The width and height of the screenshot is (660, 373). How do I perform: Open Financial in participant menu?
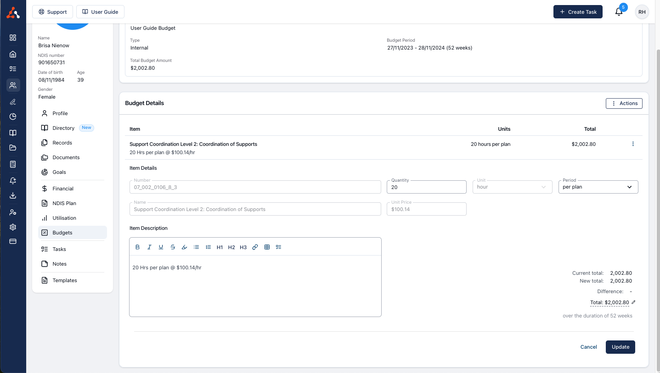[x=73, y=189]
